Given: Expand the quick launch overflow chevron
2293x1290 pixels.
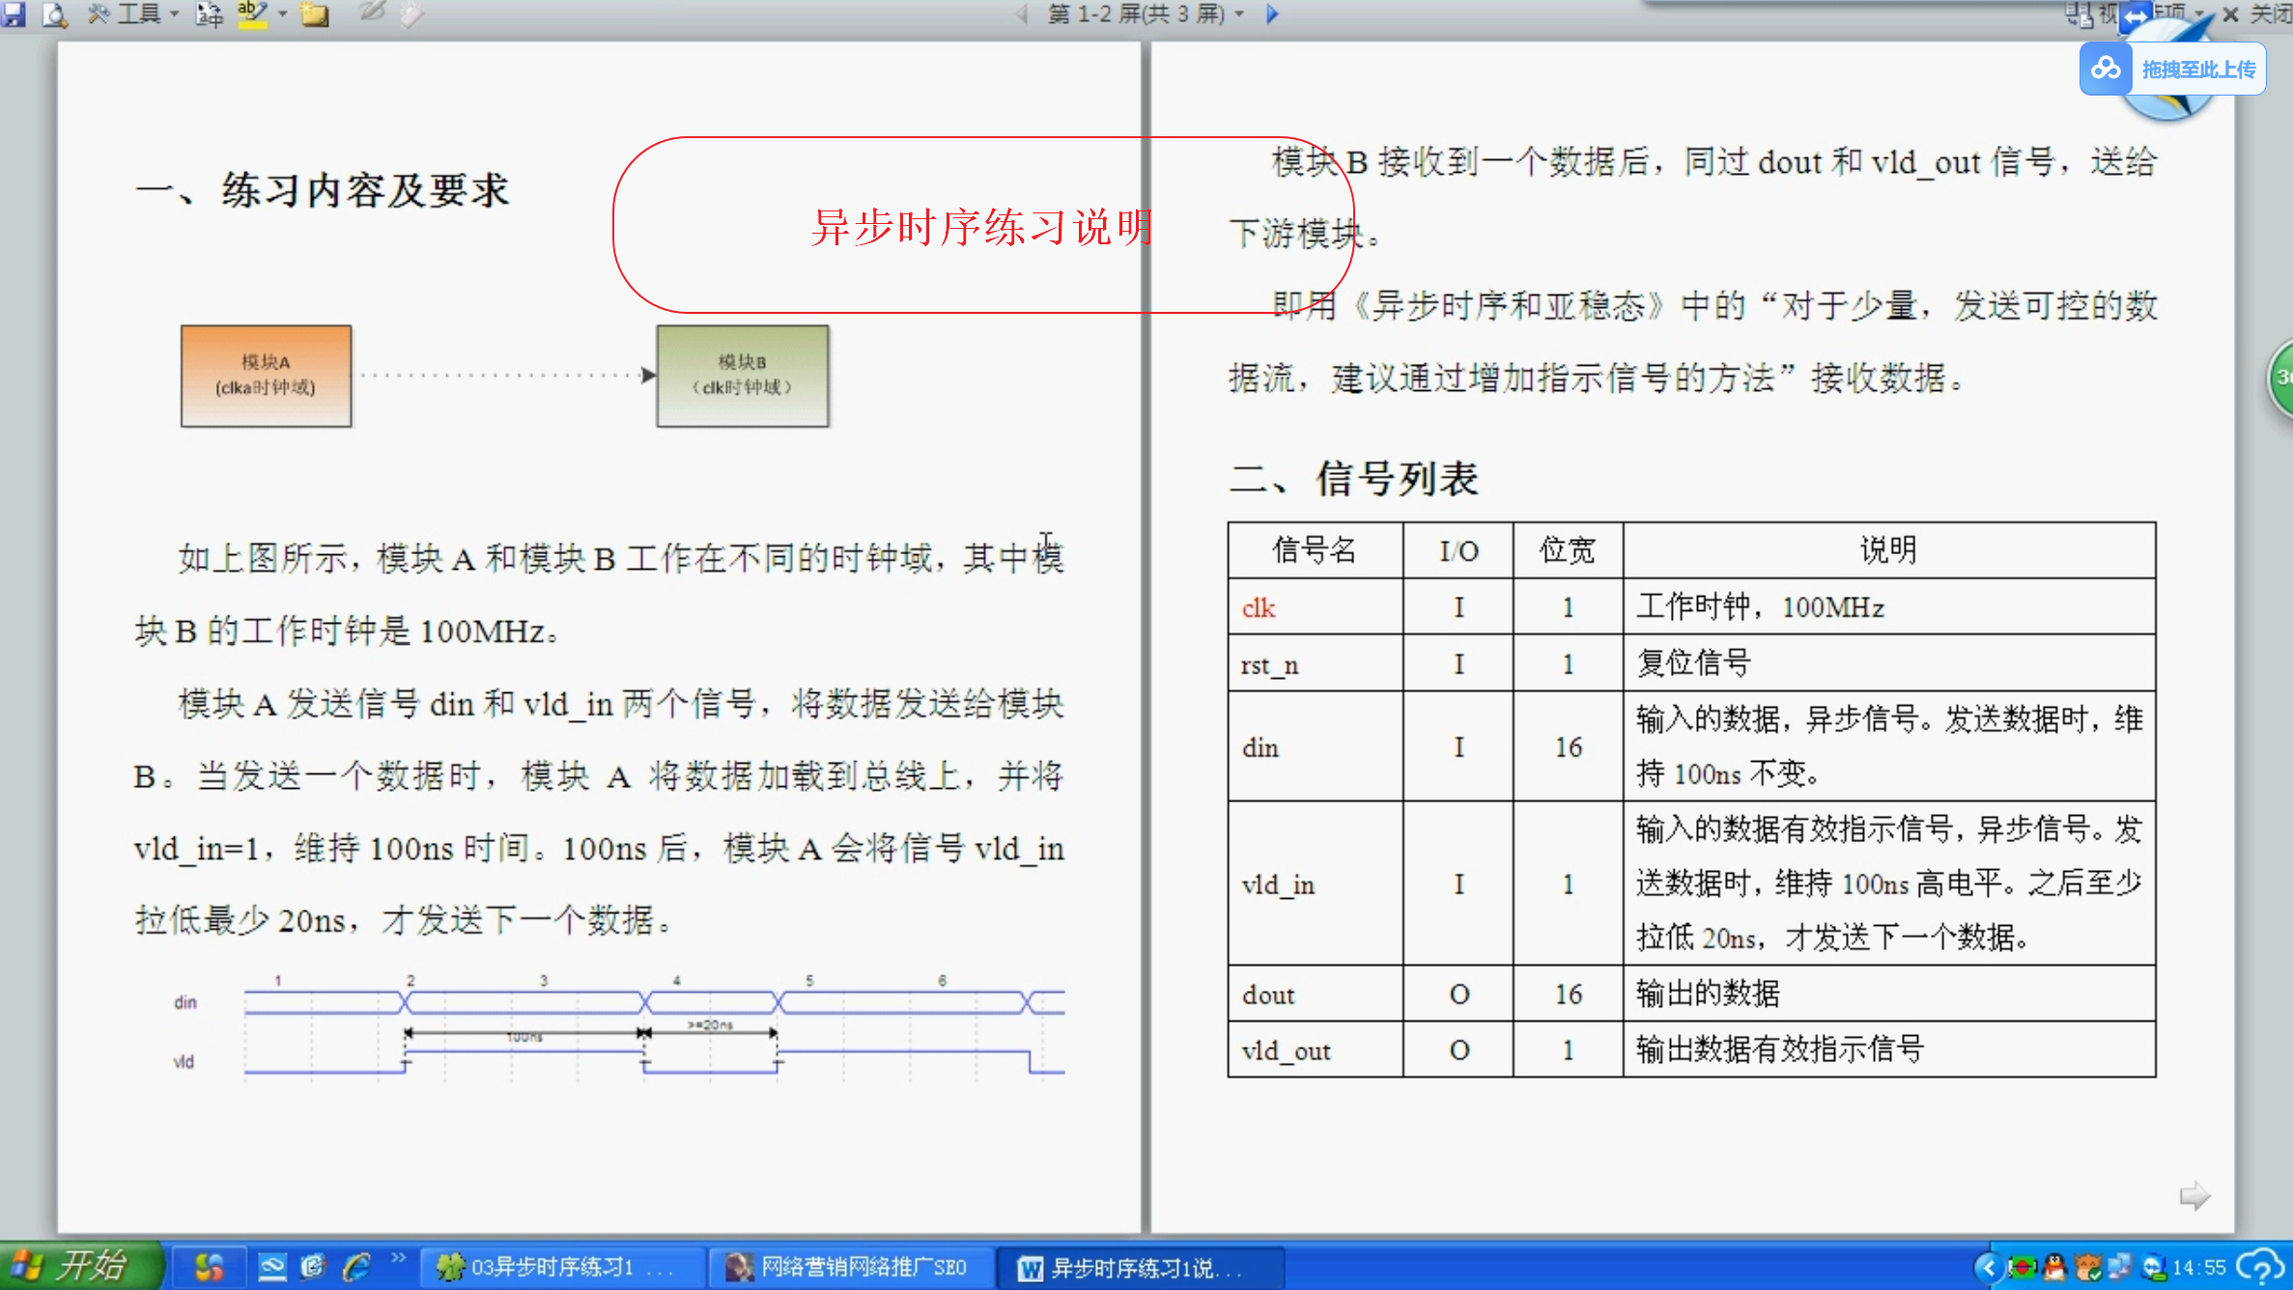Looking at the screenshot, I should coord(399,1257).
